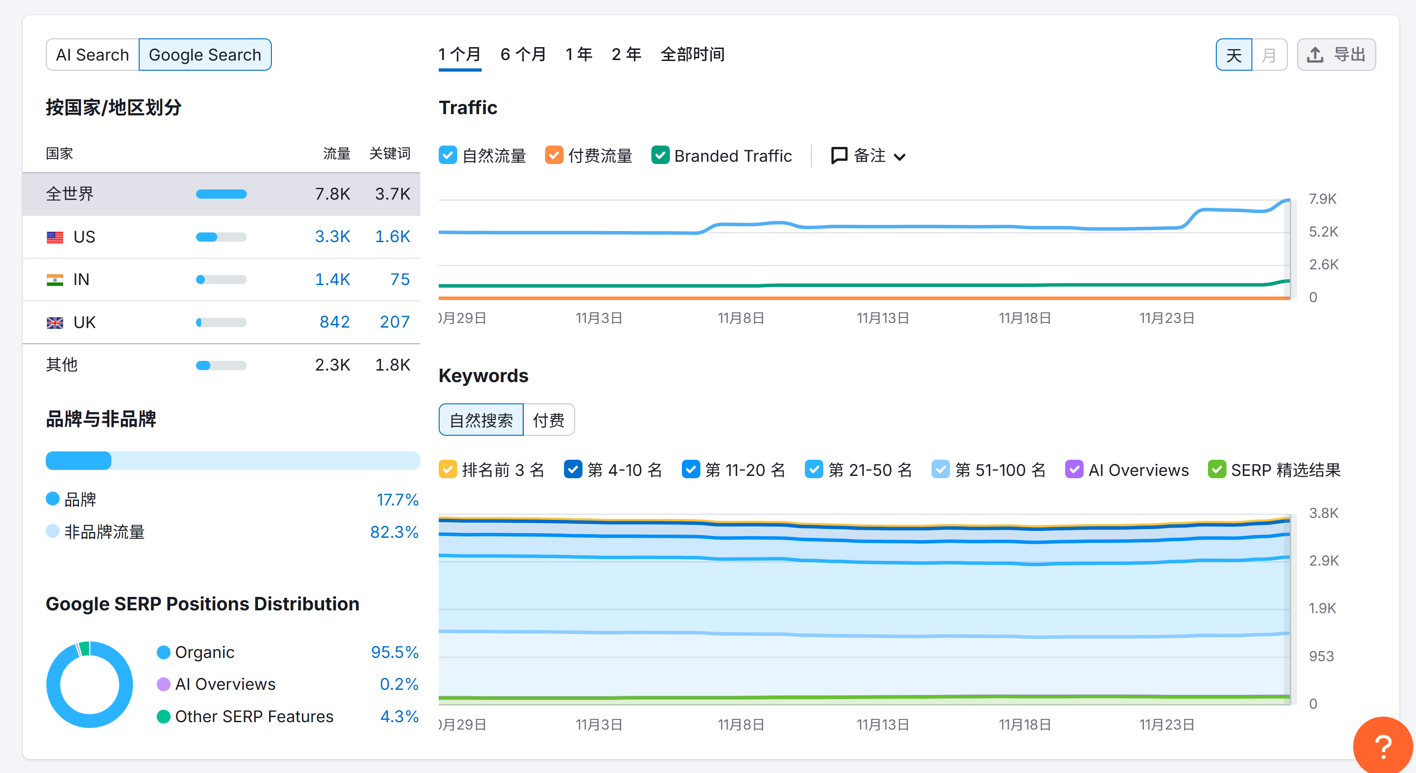Expand the 备注 dropdown
1416x773 pixels.
click(x=901, y=157)
